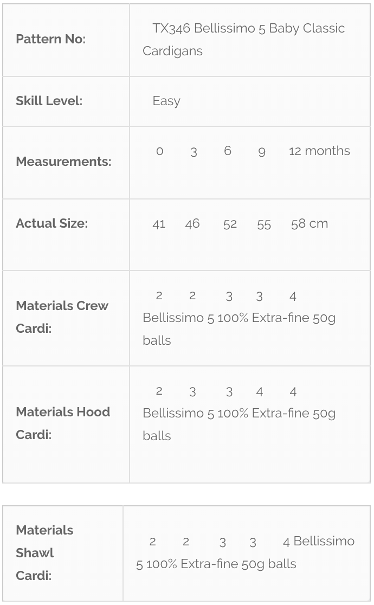Click the "Easy" skill level value
This screenshot has width=374, height=605.
tap(166, 101)
